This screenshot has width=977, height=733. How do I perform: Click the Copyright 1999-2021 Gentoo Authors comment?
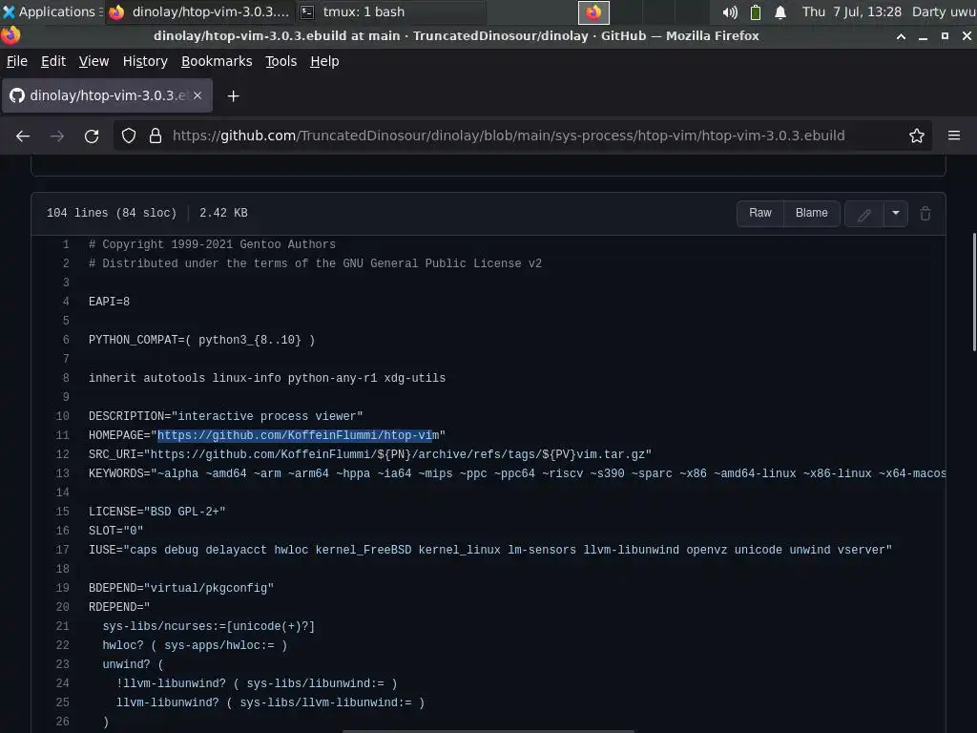point(212,244)
